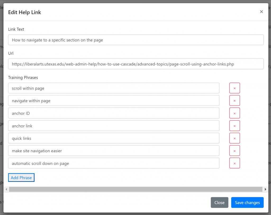Click the "scroll within page" text box
This screenshot has height=215, width=271.
114,88
